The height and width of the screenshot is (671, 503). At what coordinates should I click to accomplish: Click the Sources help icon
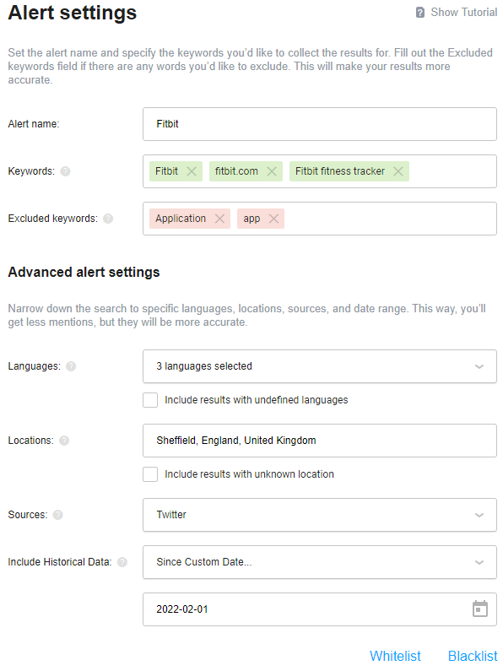pyautogui.click(x=57, y=515)
